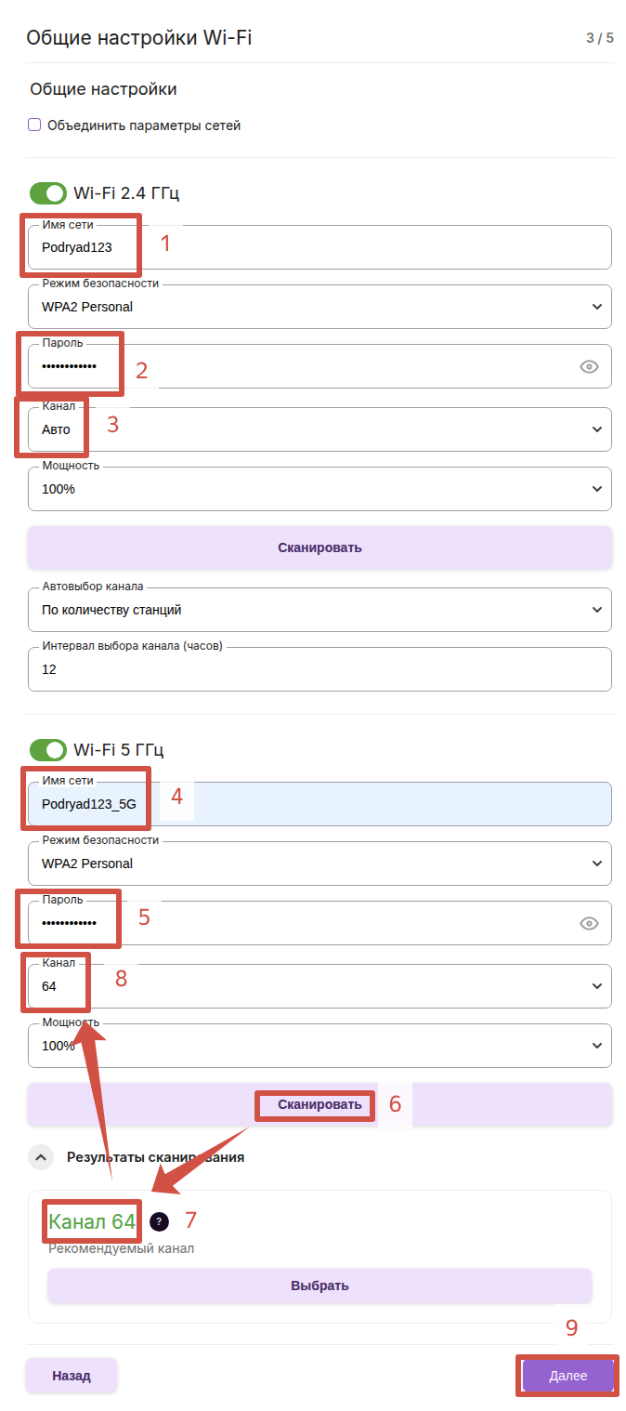Click the help icon next to Канал 64
The width and height of the screenshot is (626, 1411).
coord(160,1221)
